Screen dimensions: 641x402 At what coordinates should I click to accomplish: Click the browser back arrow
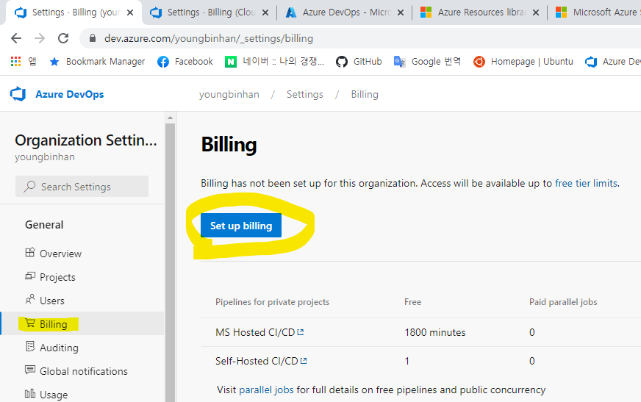(16, 39)
